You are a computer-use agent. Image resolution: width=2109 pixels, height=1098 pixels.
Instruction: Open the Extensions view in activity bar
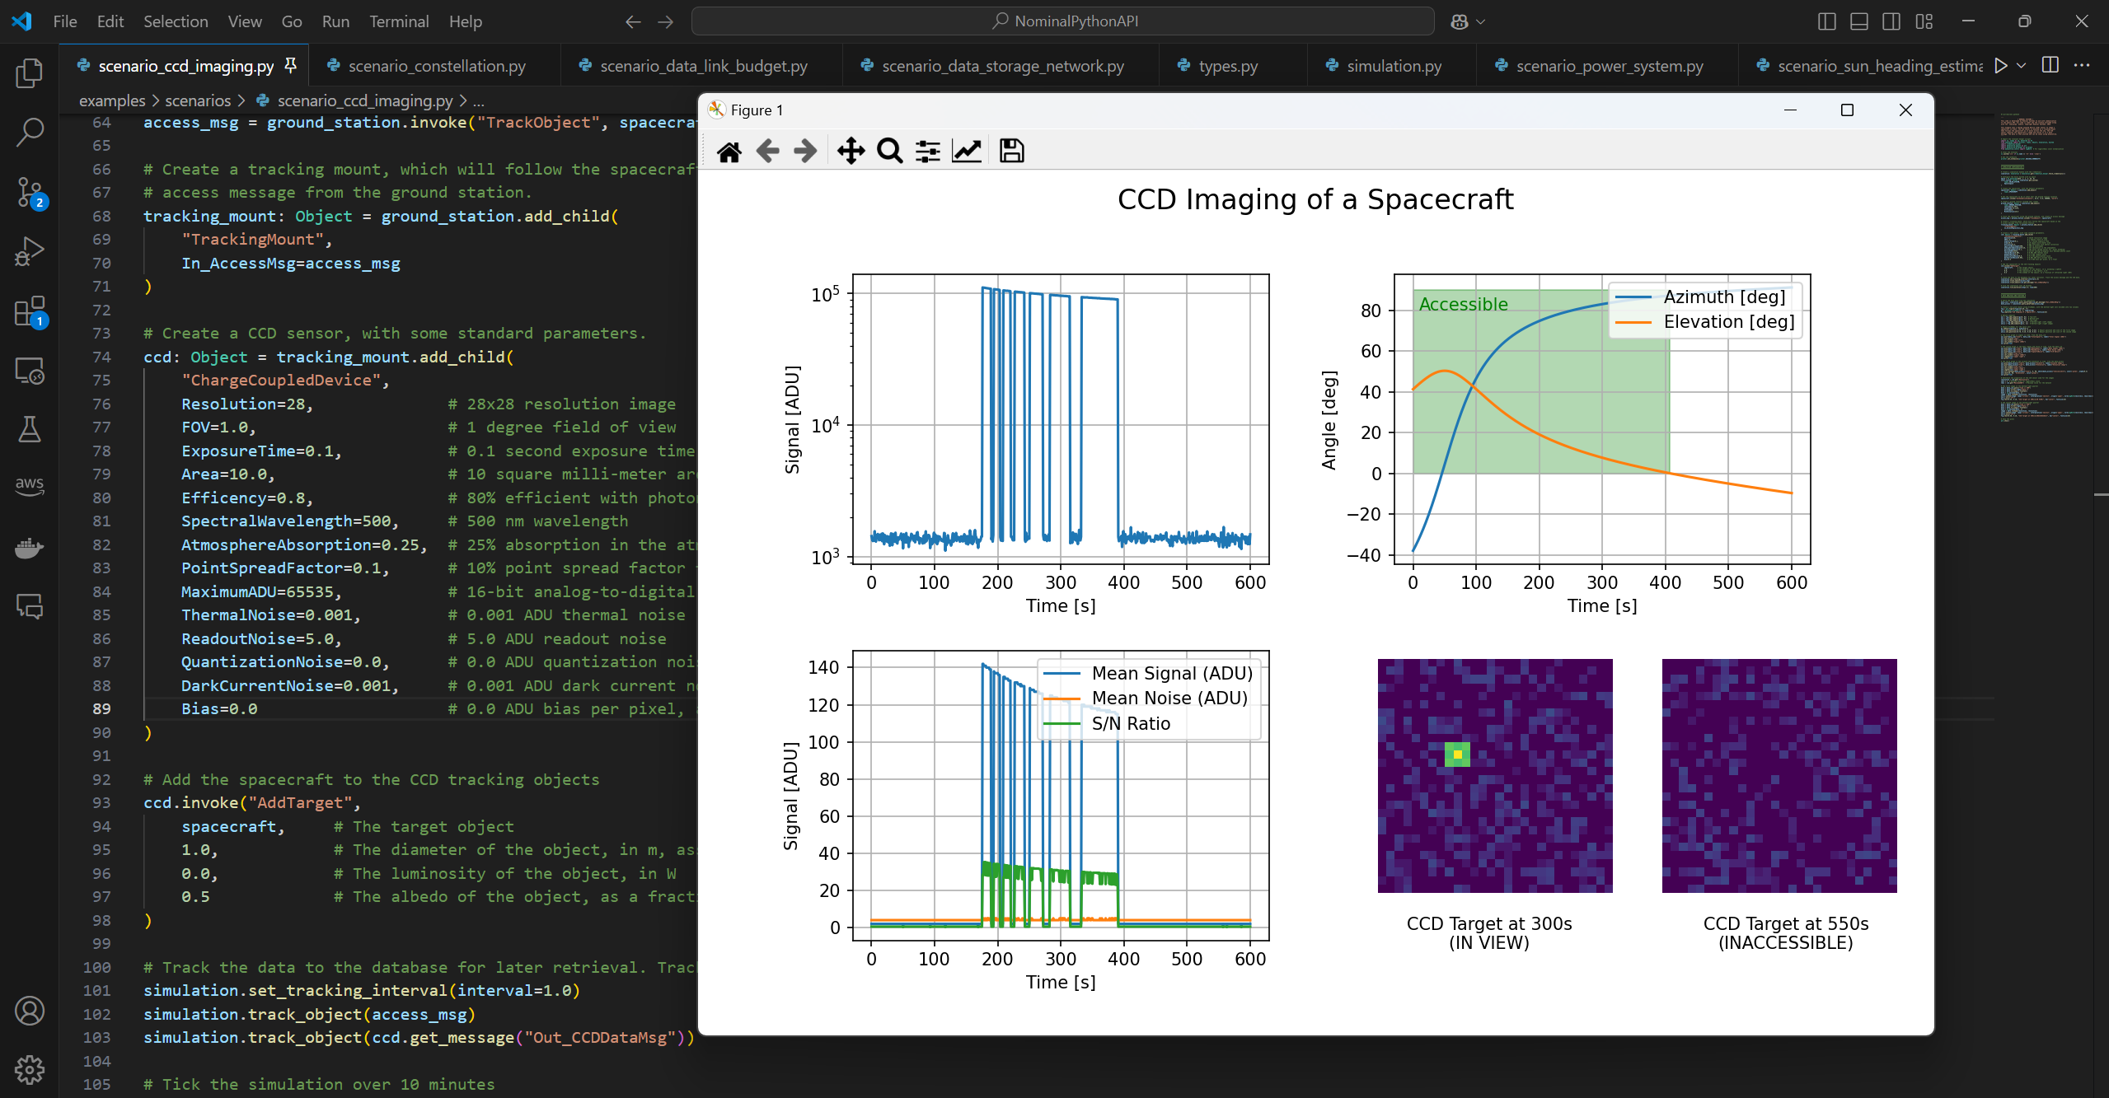point(30,311)
